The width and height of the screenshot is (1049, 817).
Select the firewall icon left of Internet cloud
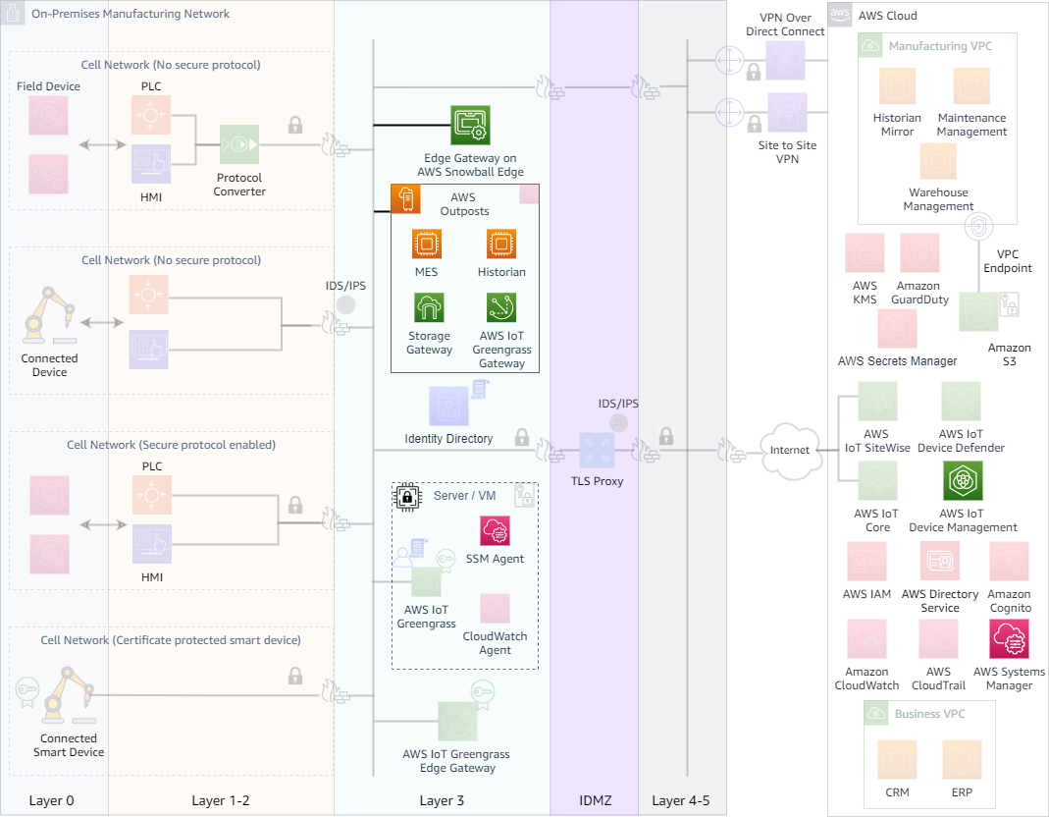click(731, 451)
